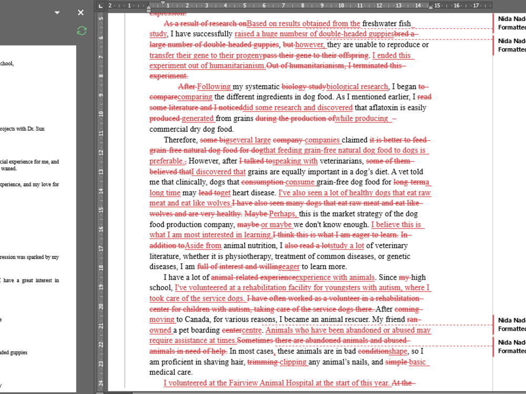Click pane entry 'ression was sparked by my'
The height and width of the screenshot is (394, 526).
(29, 257)
